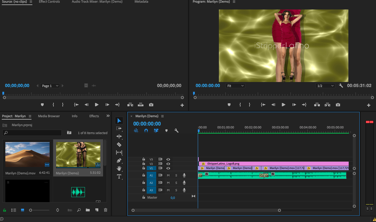Open the Fit zoom level dropdown
This screenshot has width=376, height=222.
point(235,86)
